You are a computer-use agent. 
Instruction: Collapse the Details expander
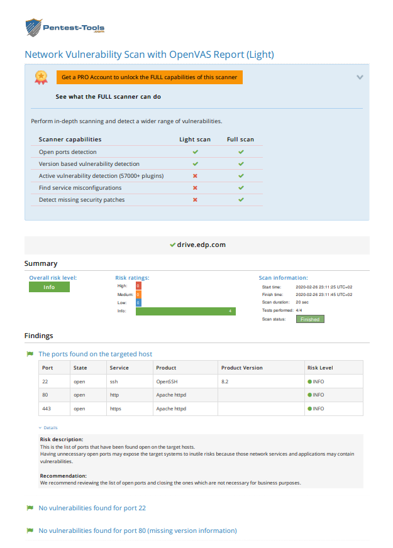pos(48,428)
